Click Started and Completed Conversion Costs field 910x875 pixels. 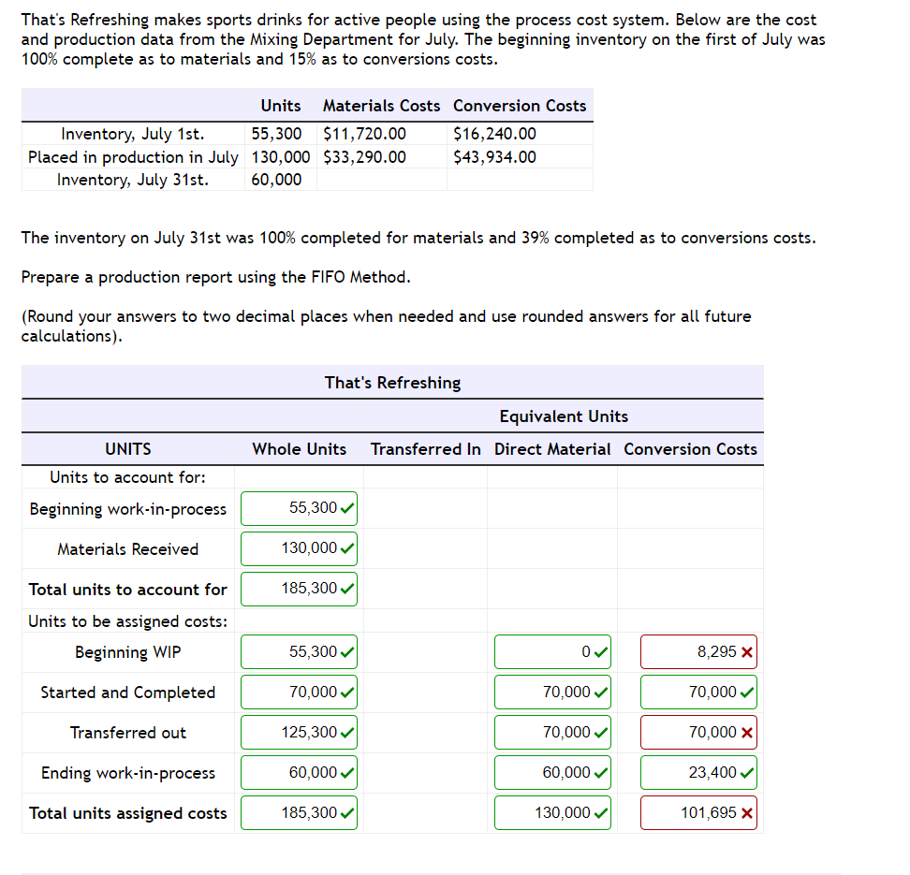click(x=698, y=693)
